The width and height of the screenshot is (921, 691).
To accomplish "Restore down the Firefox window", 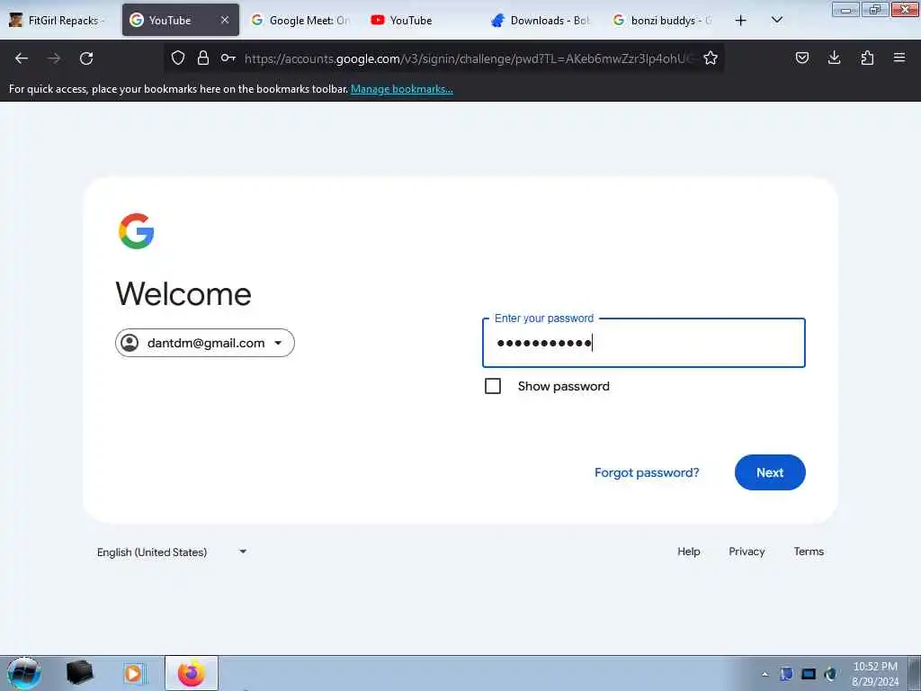I will [875, 9].
